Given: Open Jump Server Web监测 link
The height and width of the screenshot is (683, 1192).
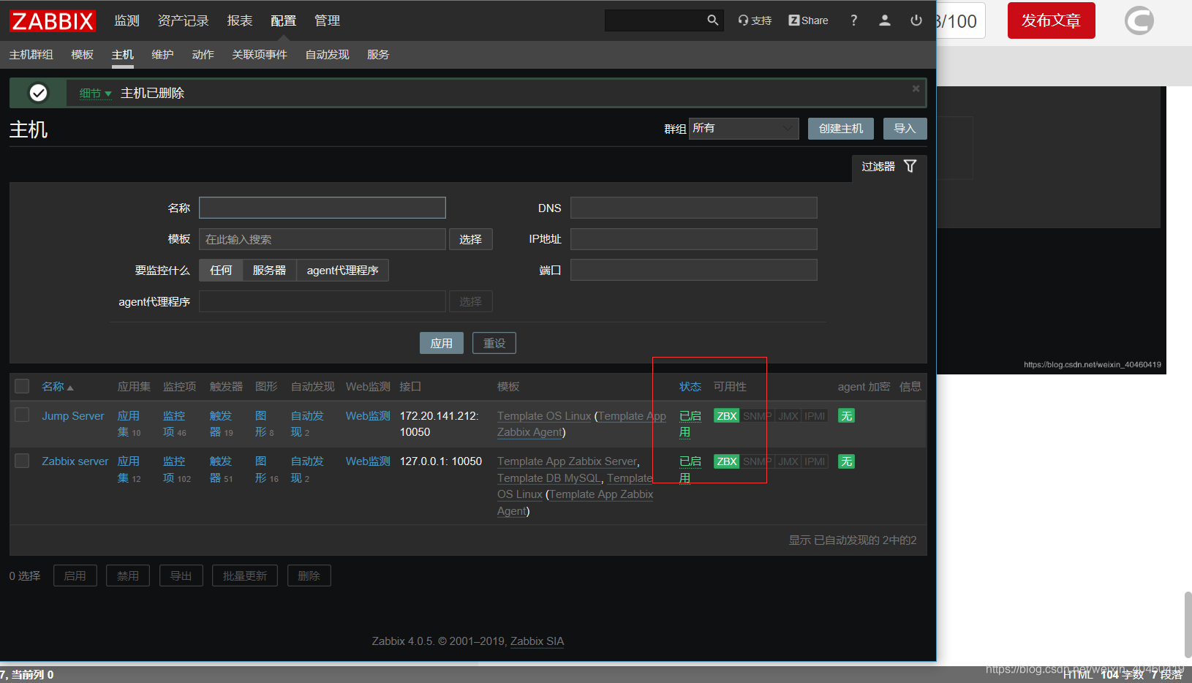Looking at the screenshot, I should [368, 416].
